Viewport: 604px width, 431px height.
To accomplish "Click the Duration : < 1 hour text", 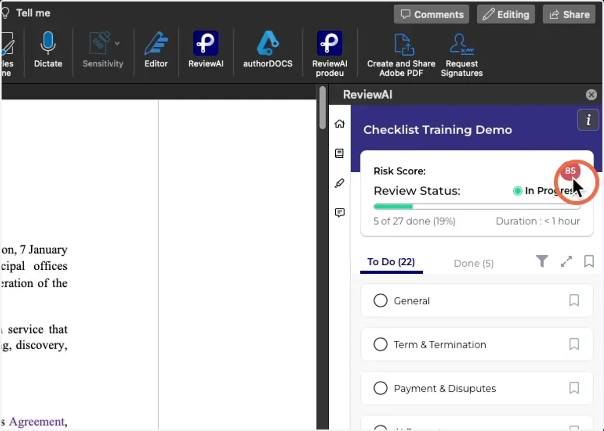I will [x=538, y=221].
